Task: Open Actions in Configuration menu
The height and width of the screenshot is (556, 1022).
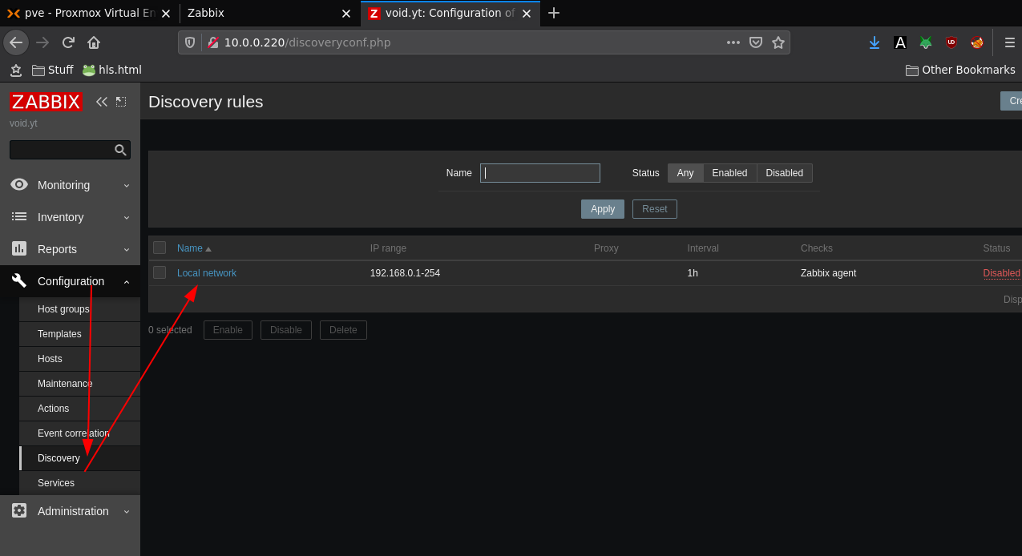Action: (x=80, y=409)
